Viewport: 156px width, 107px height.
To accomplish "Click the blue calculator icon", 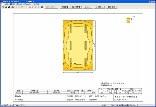I will point(42,7).
